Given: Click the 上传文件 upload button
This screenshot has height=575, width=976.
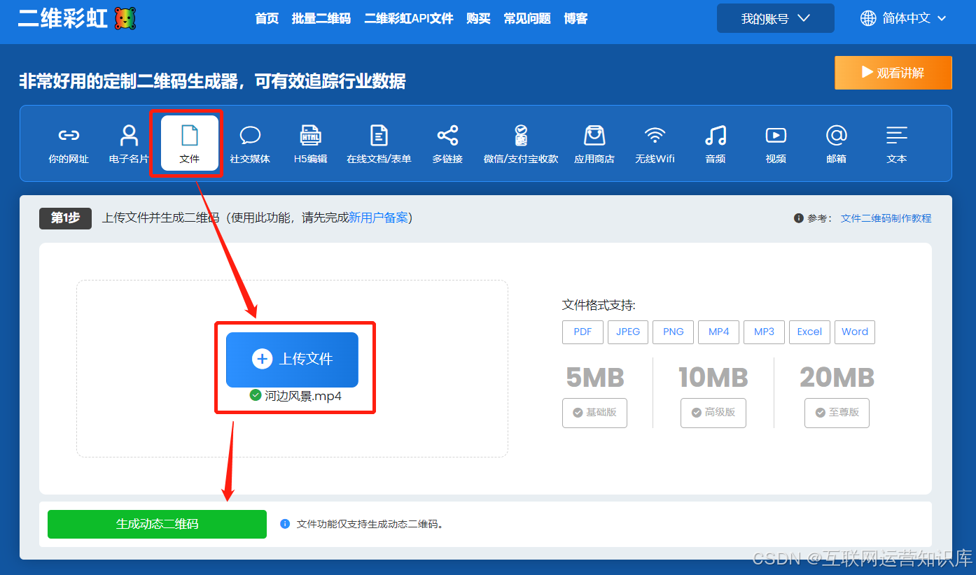Looking at the screenshot, I should click(292, 360).
